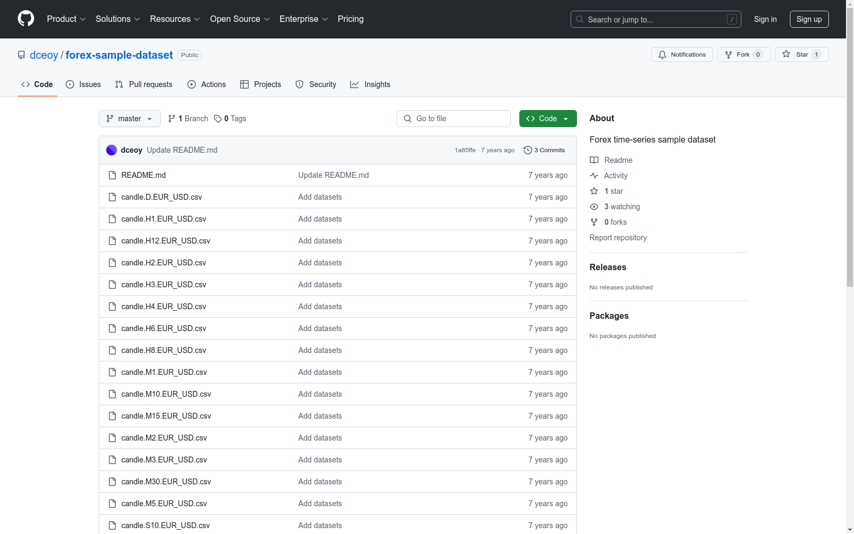Open commit hash 1a85ffe
The width and height of the screenshot is (854, 534).
[465, 150]
